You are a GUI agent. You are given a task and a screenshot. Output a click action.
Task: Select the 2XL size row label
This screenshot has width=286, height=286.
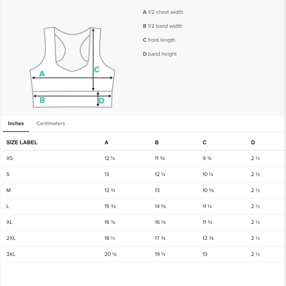click(11, 238)
